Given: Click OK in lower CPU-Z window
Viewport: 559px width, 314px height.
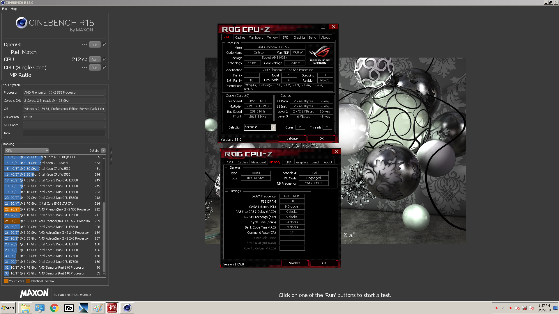Looking at the screenshot, I should point(324,263).
